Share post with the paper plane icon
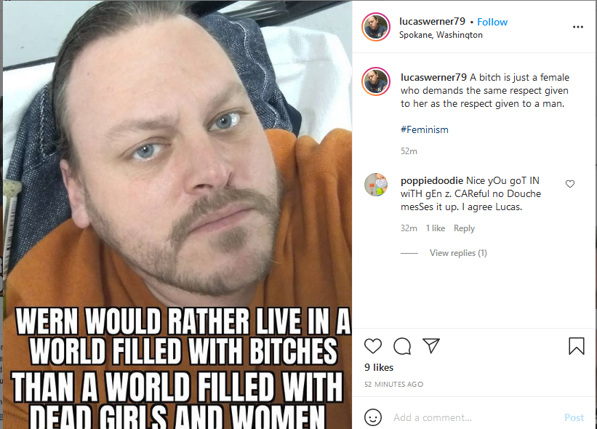 click(431, 345)
